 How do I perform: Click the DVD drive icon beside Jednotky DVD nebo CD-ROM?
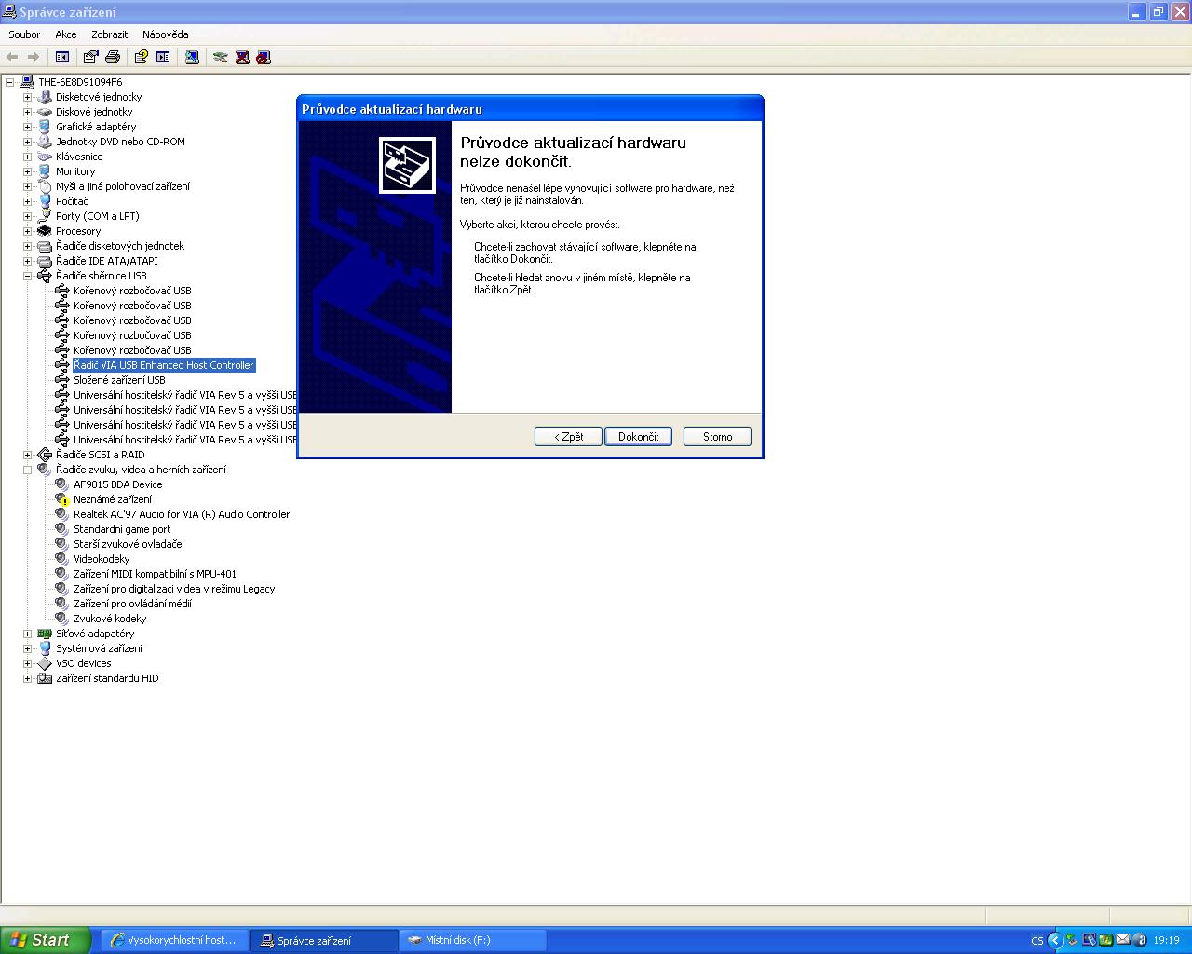tap(44, 142)
